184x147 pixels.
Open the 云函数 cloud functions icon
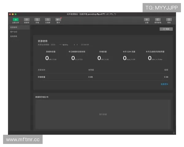48,20
